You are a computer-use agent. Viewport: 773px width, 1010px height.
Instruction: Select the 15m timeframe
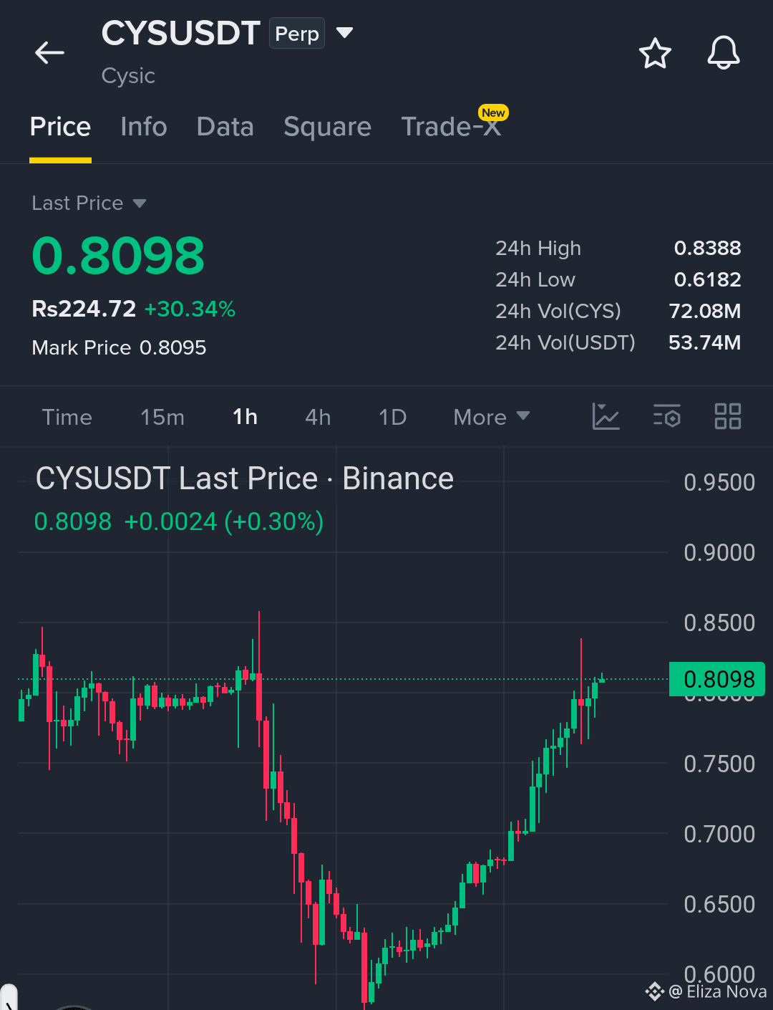(x=162, y=417)
